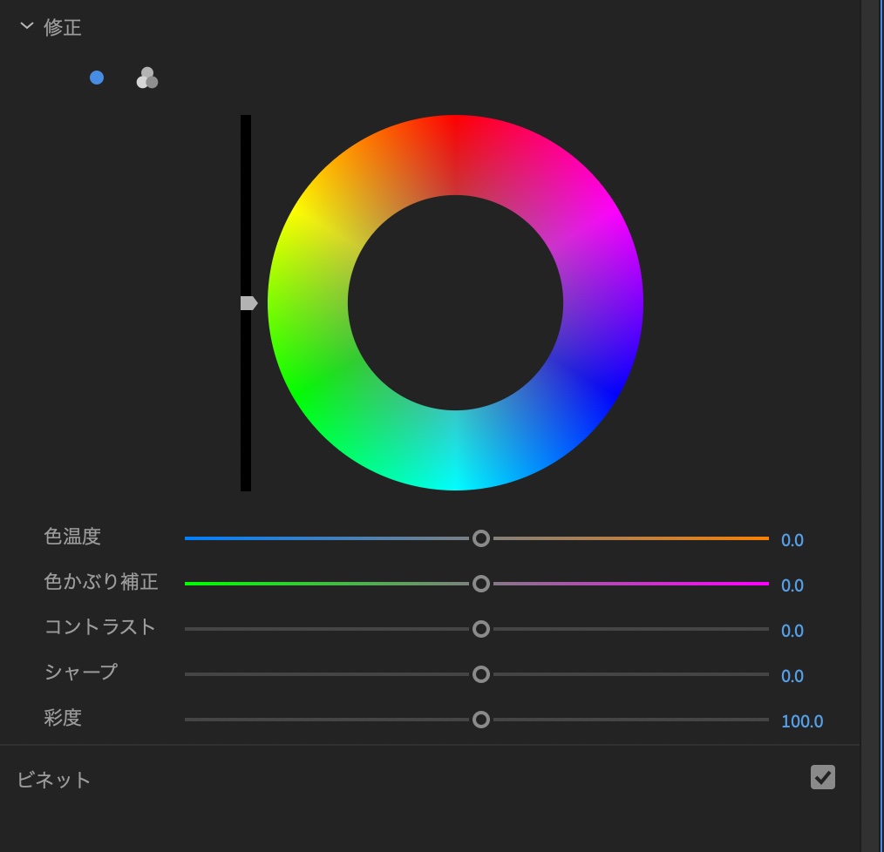Click the 色温度 value 0.0
884x852 pixels.
click(792, 540)
